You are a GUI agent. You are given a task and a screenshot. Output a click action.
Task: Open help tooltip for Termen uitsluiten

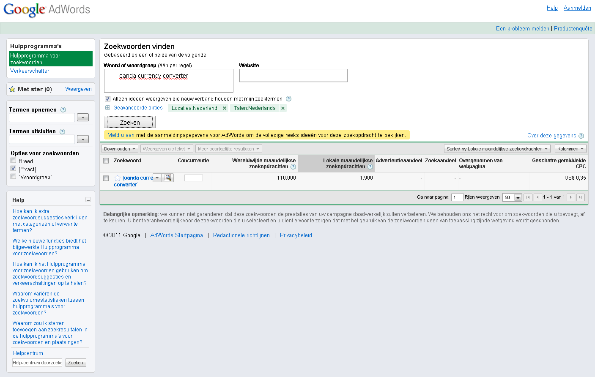(x=62, y=131)
